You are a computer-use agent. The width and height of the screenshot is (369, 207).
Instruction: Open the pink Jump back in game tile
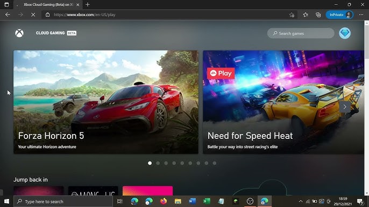[x=147, y=191]
